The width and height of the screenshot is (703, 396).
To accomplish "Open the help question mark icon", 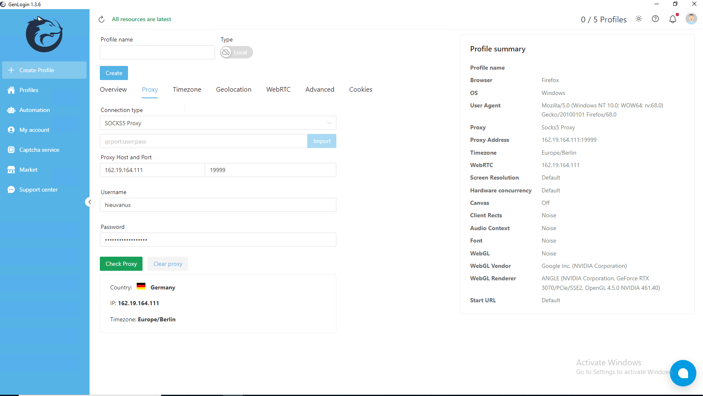I will 655,19.
